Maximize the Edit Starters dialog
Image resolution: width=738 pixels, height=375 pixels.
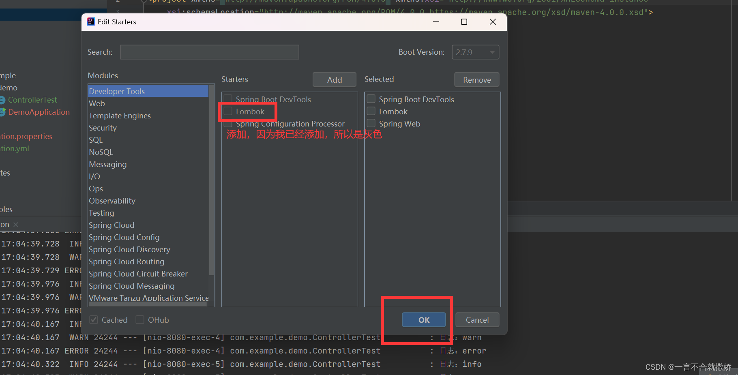click(x=464, y=21)
